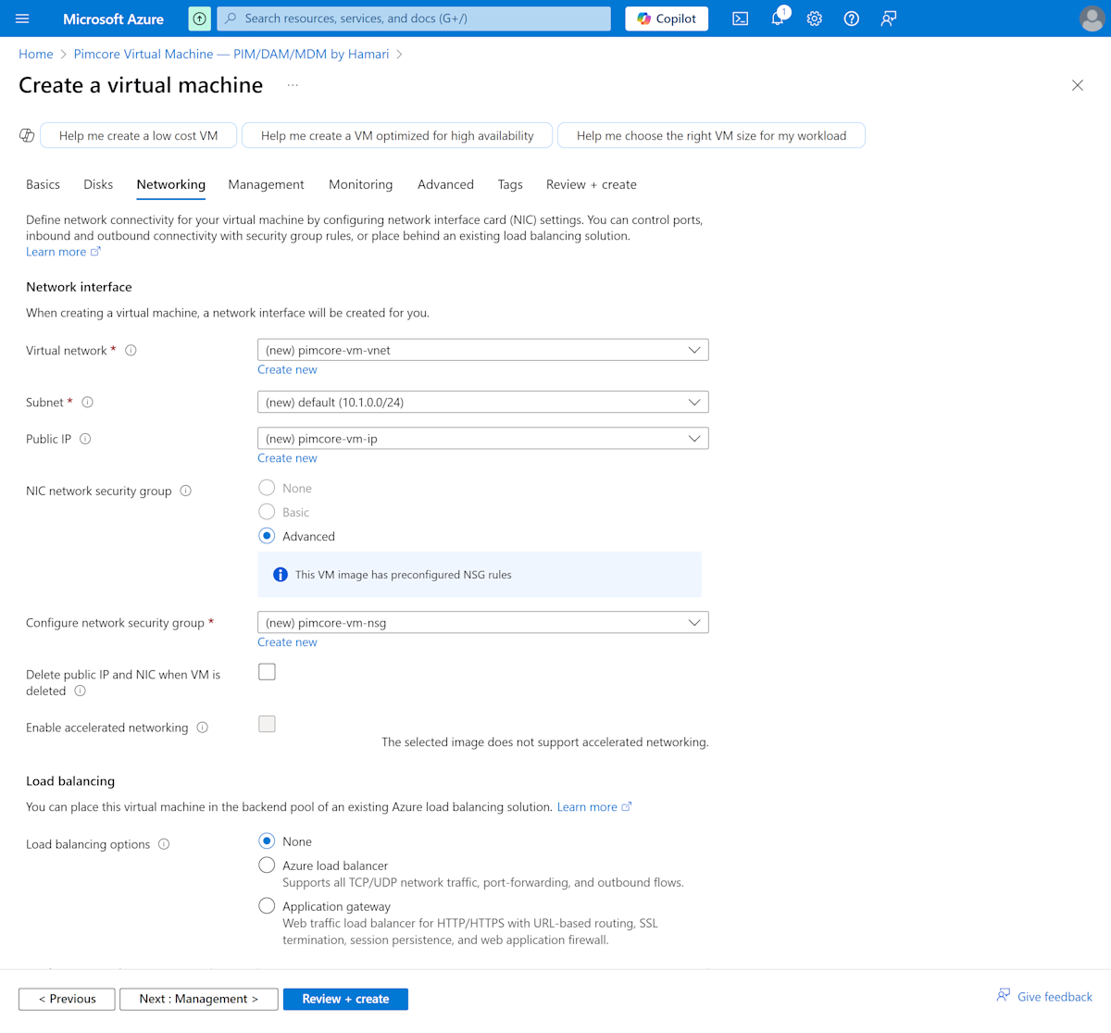Open the Public IP dropdown
The height and width of the screenshot is (1033, 1111).
483,439
